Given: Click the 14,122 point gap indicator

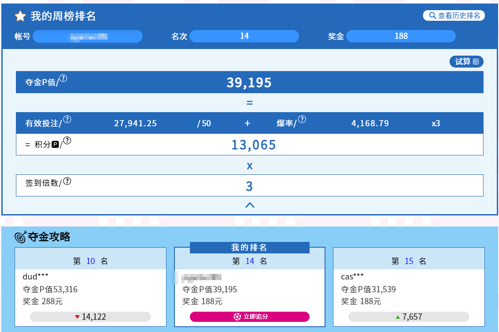Looking at the screenshot, I should click(91, 317).
